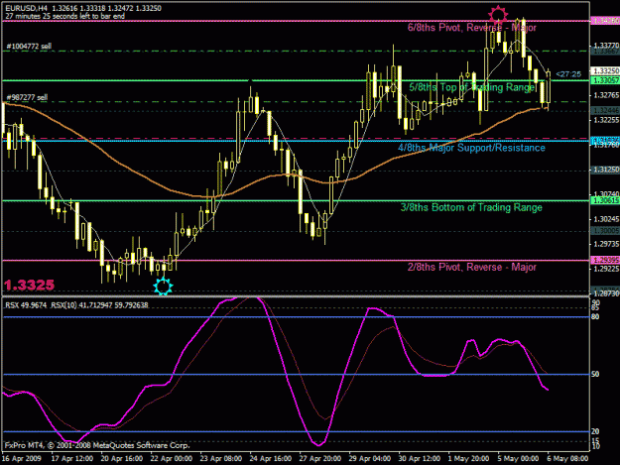Click the 1.33770 price axis value
Viewport: 620px width, 465px height.
(x=606, y=46)
